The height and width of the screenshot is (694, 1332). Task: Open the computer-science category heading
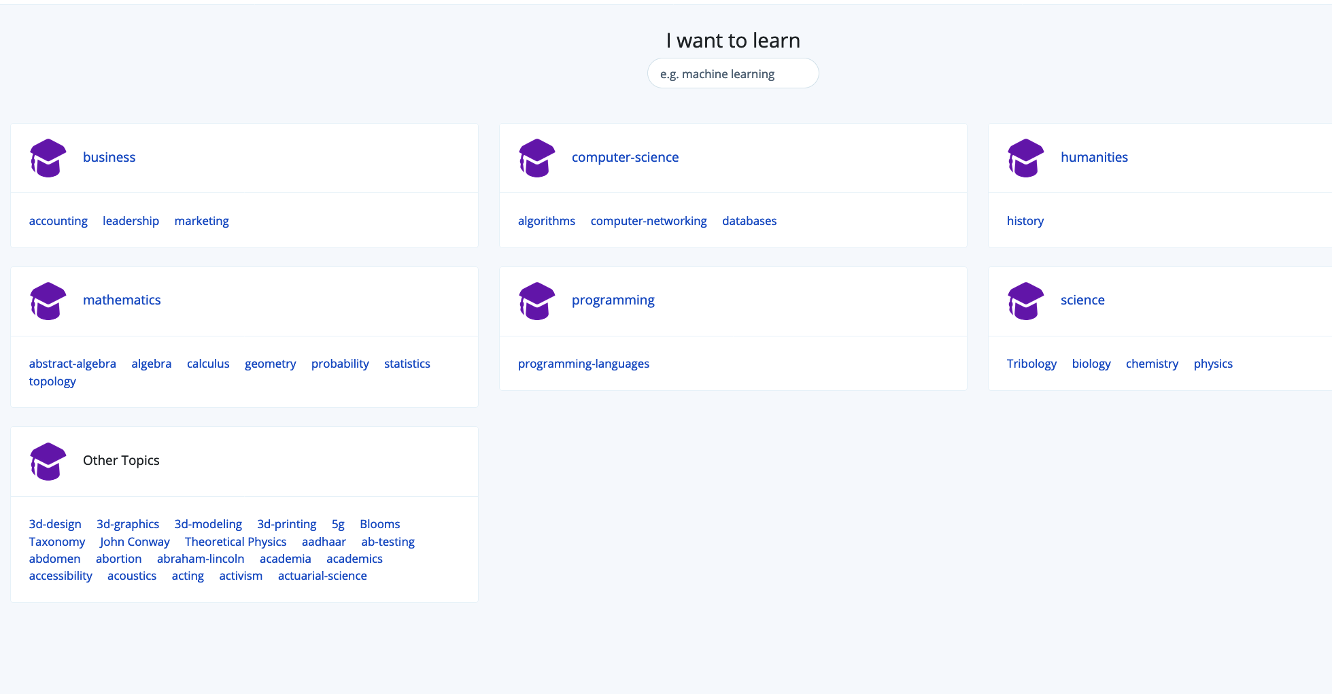point(625,157)
